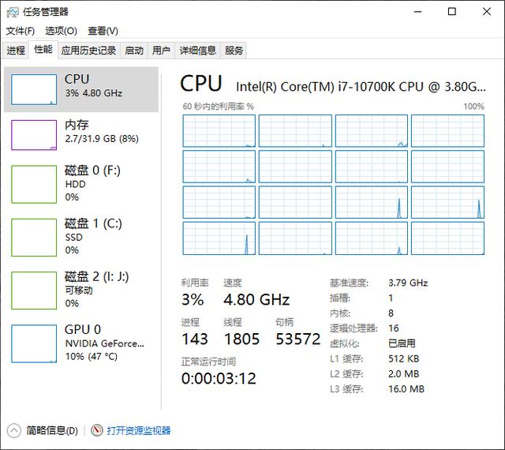
Task: Click the first logical processor graph
Action: tap(219, 131)
